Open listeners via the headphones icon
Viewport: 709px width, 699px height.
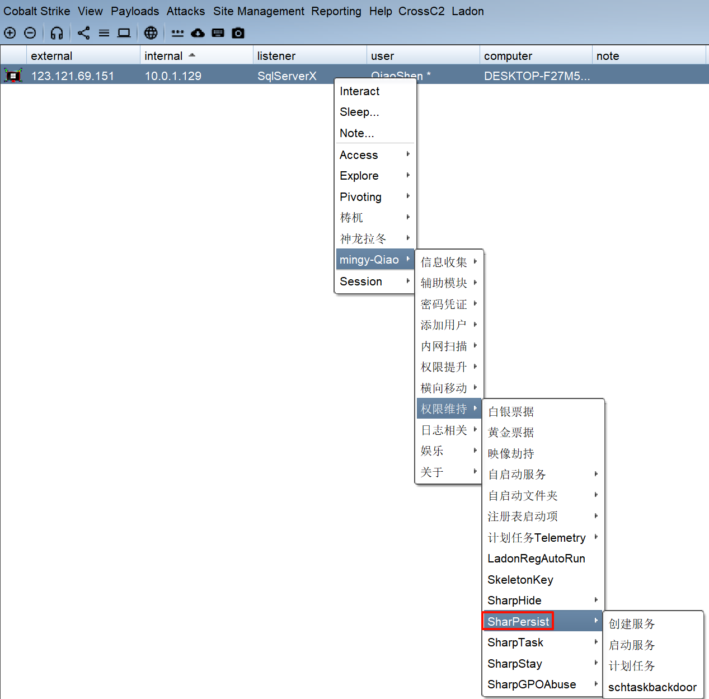click(x=57, y=33)
